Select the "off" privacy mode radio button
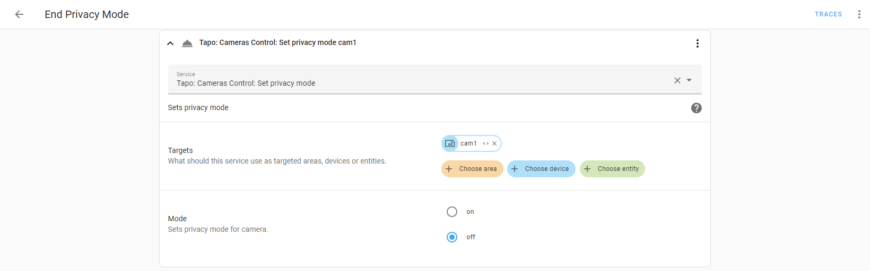The image size is (870, 271). (452, 237)
